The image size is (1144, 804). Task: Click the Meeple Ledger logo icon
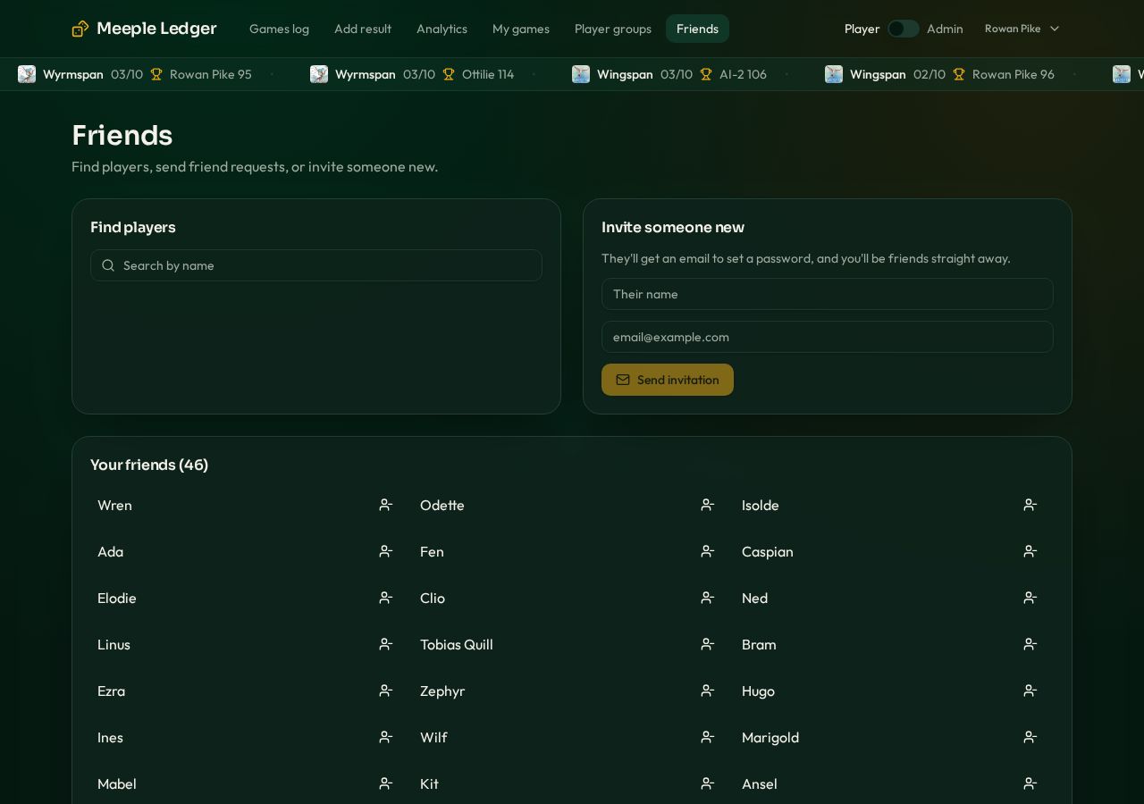coord(80,29)
